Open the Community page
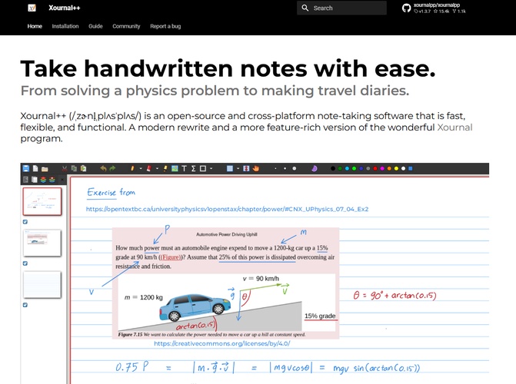 pyautogui.click(x=126, y=26)
